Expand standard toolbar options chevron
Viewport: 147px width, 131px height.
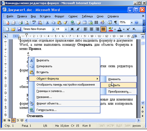click(x=144, y=23)
